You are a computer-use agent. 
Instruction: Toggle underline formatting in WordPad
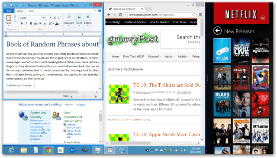click(31, 23)
